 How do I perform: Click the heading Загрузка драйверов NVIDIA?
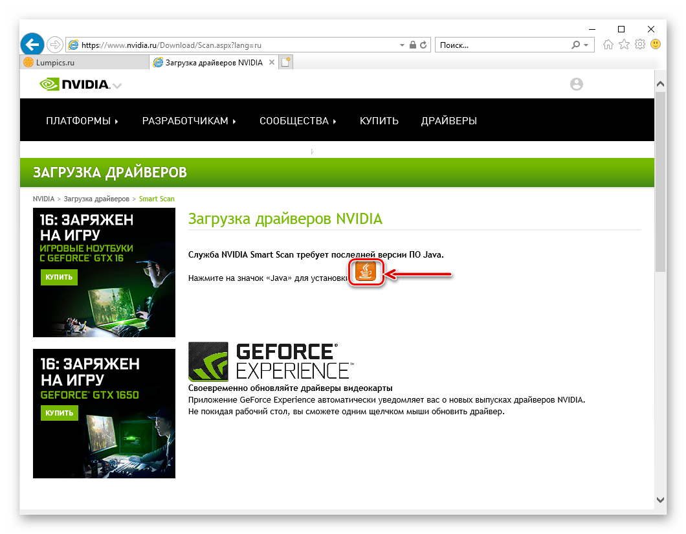click(x=285, y=218)
